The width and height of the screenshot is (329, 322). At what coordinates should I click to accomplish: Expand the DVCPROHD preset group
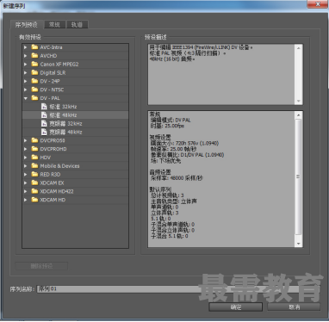click(x=26, y=149)
